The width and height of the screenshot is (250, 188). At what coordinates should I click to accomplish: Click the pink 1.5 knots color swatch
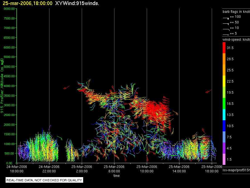click(x=224, y=159)
